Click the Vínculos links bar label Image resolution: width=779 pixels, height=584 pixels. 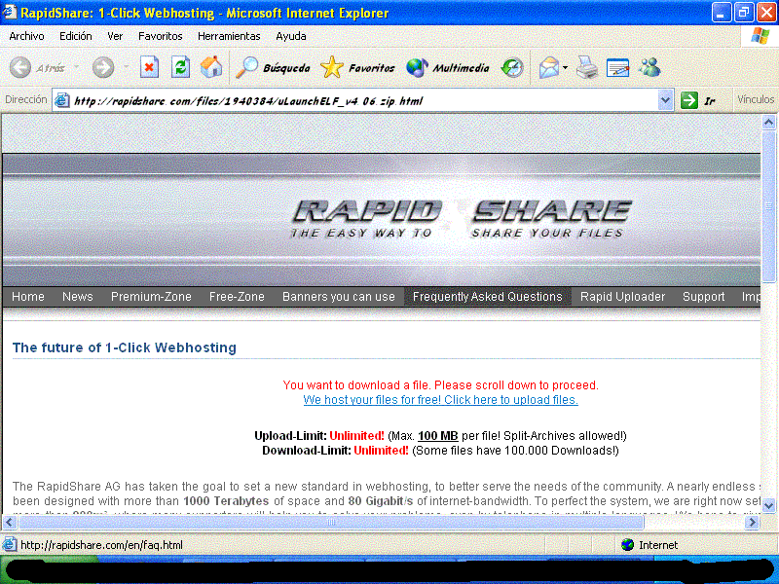coord(756,99)
